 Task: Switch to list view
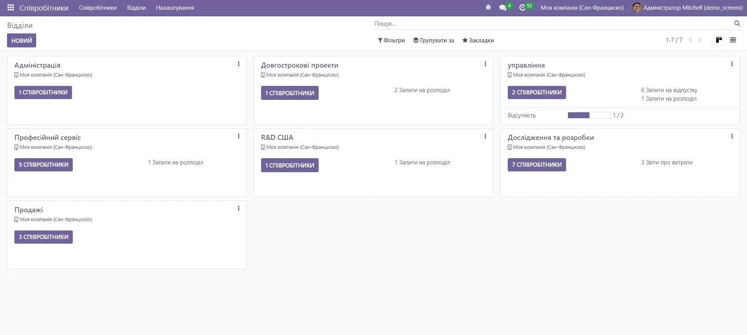[733, 40]
